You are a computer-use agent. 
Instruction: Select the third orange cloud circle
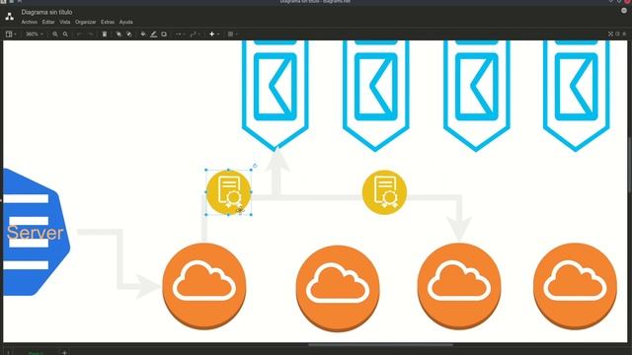(x=459, y=286)
